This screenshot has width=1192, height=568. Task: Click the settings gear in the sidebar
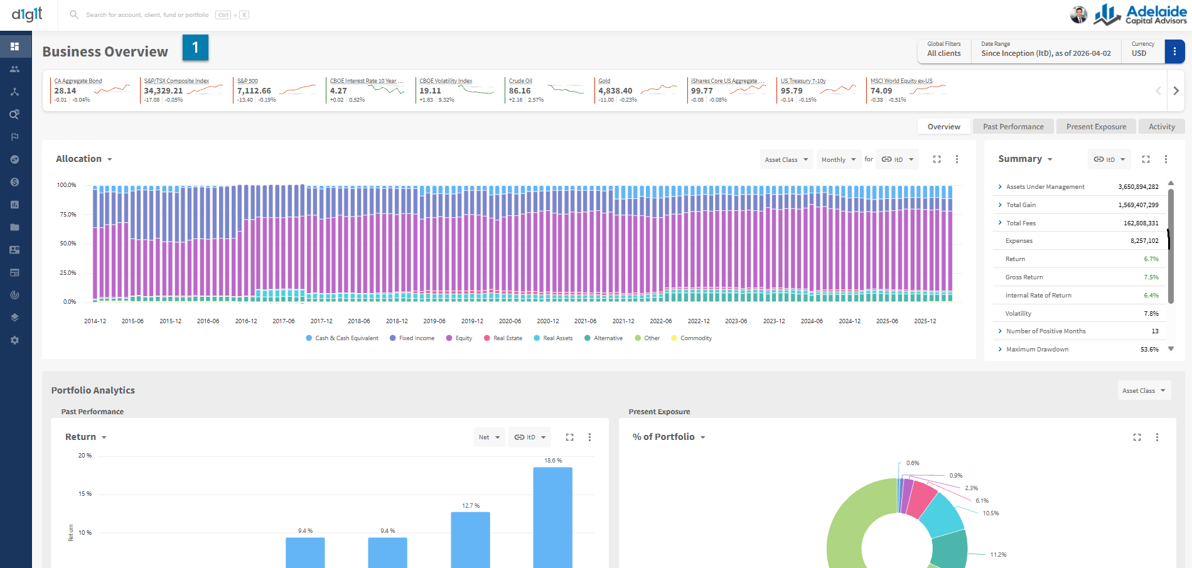[x=15, y=340]
